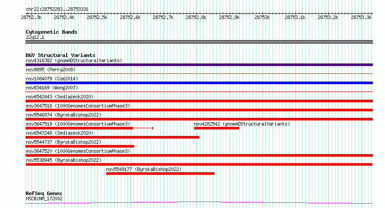Click the 28752.5k ruler tick label
Viewport: 385px width, 208px height.
97,17
